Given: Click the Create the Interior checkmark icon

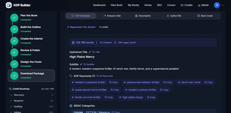Looking at the screenshot, I should pos(14,41).
